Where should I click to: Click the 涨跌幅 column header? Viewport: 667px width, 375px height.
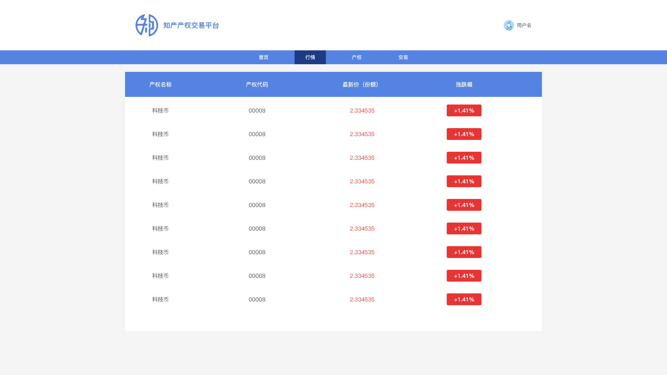(x=464, y=84)
